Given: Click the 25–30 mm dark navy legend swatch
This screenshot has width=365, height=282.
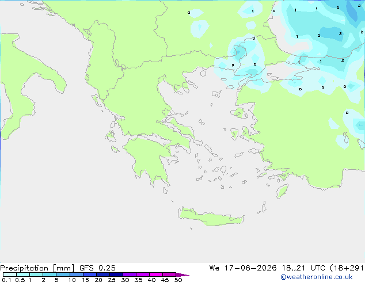Looking at the screenshot, I should [116, 275].
